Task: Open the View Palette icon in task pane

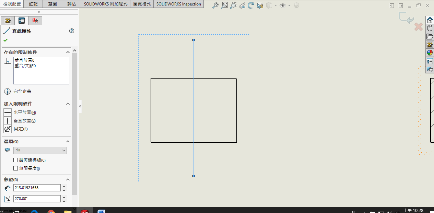Action: [430, 45]
